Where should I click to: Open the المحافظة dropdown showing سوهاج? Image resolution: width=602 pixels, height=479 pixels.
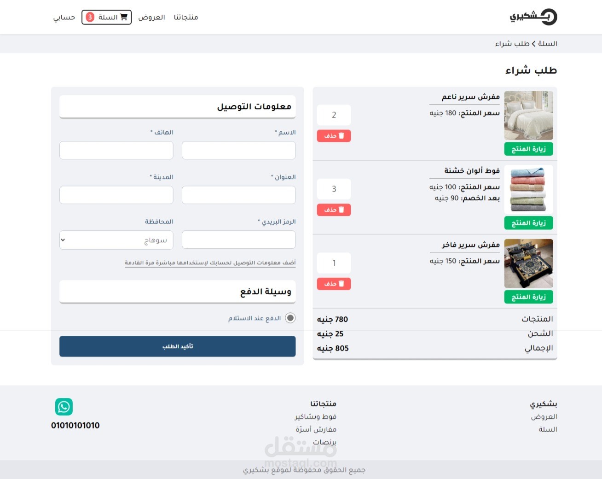click(116, 240)
